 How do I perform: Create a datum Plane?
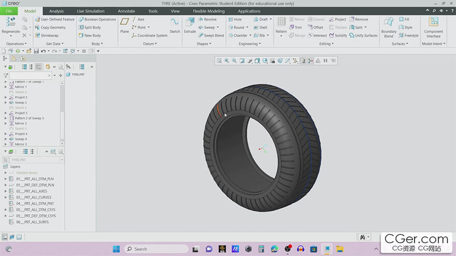pyautogui.click(x=124, y=24)
